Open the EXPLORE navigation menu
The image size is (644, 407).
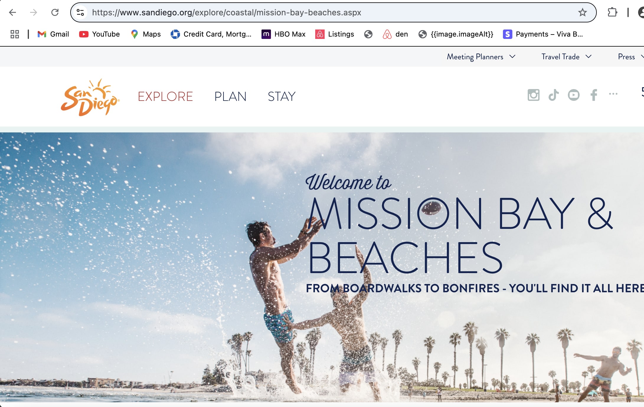165,96
